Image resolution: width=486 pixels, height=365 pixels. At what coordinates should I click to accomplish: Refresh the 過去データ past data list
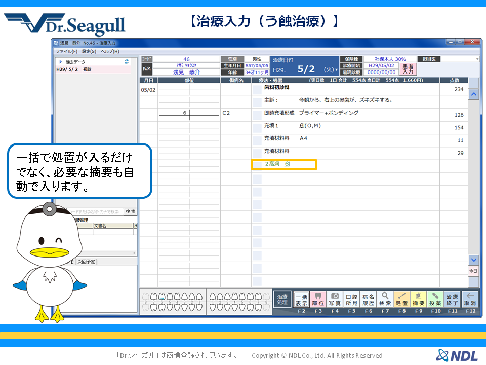[x=127, y=62]
